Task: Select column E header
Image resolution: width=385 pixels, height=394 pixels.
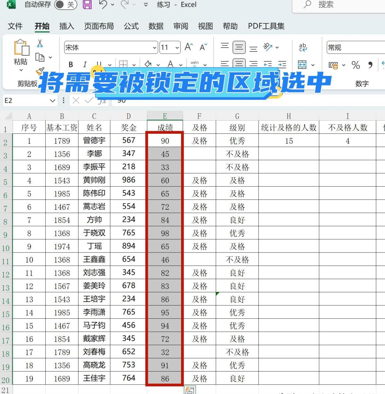Action: click(165, 116)
